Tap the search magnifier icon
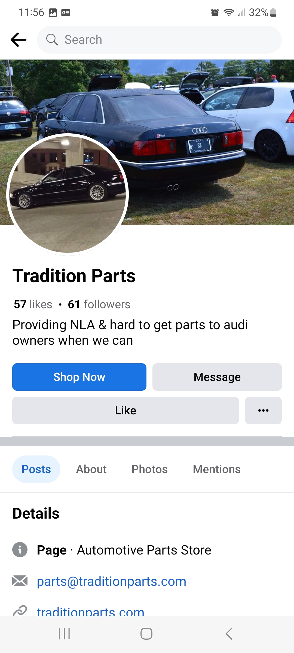 coord(52,40)
